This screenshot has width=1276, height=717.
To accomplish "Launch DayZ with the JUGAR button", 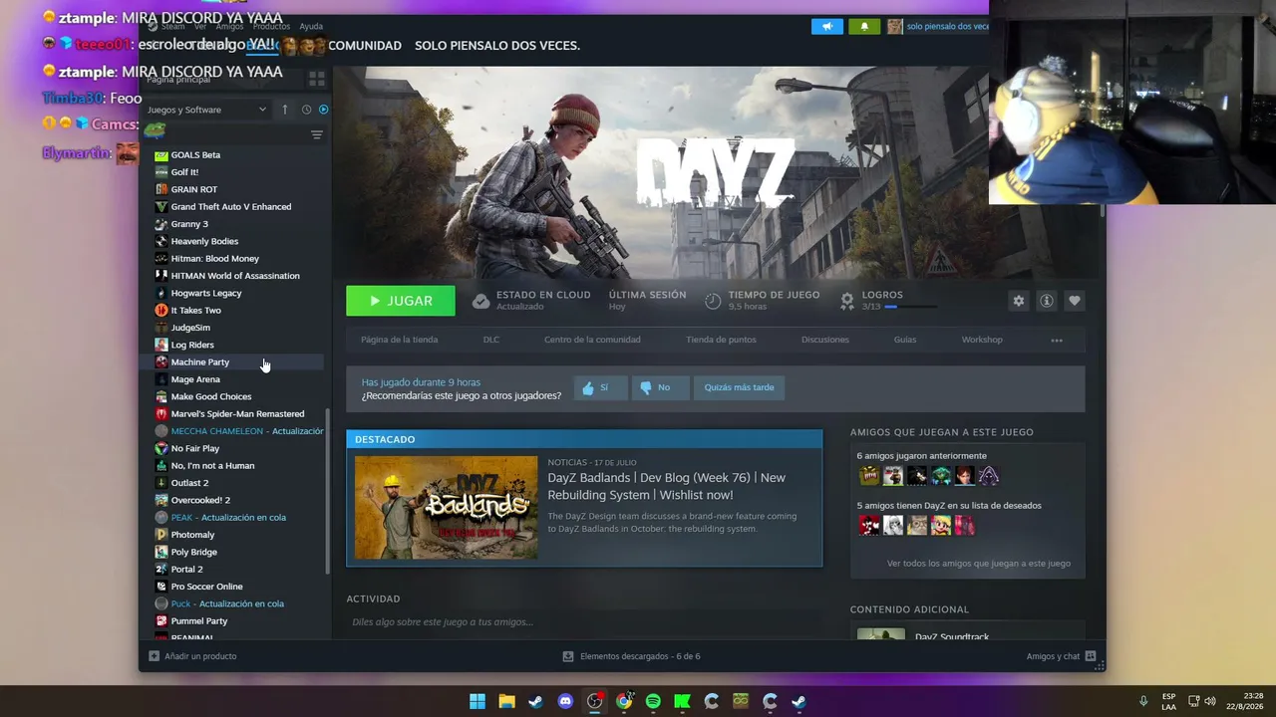I will point(401,301).
